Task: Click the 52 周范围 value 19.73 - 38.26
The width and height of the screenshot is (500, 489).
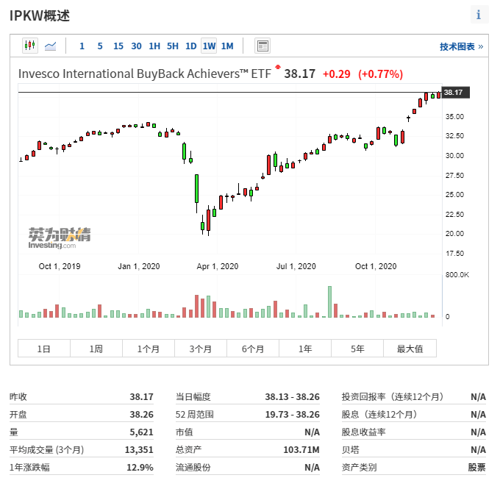Action: click(292, 414)
